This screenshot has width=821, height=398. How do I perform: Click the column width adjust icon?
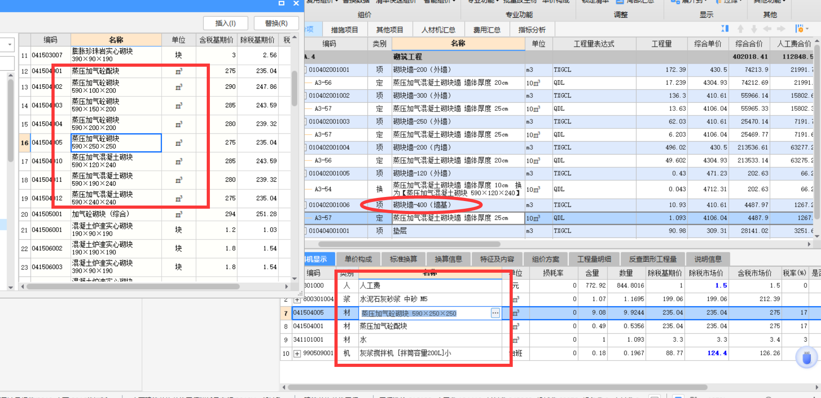coord(725,29)
